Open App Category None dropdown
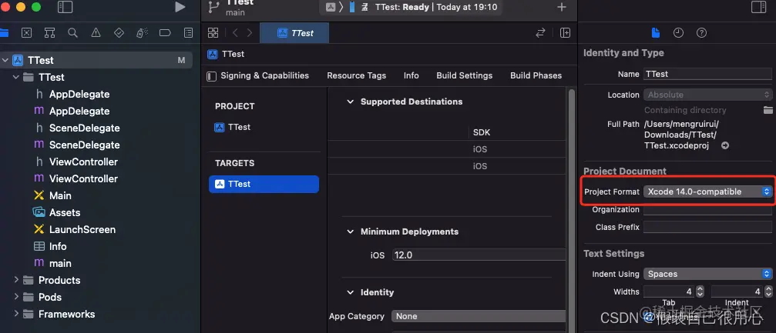 point(479,316)
